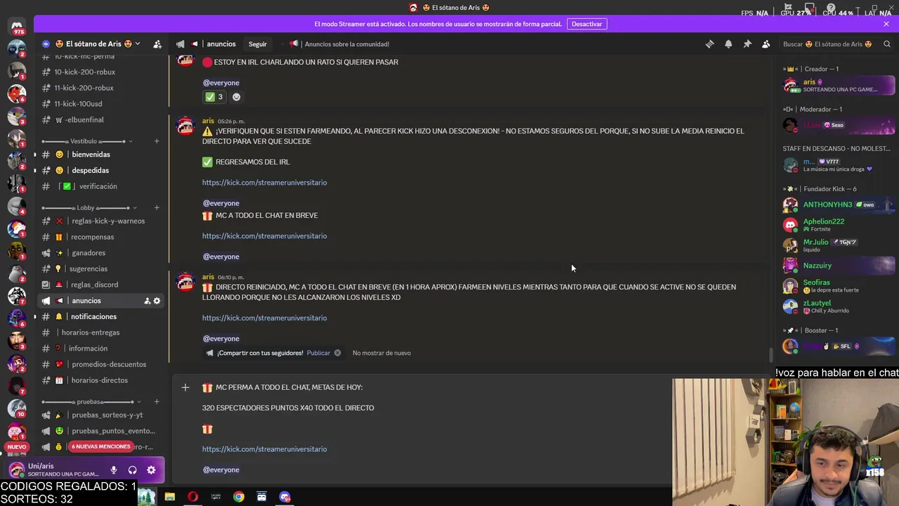Viewport: 899px width, 506px height.
Task: Select member Aphelion222 in member list
Action: coord(838,225)
